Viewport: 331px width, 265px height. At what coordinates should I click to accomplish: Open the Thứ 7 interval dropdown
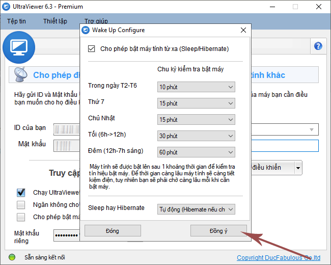point(196,103)
